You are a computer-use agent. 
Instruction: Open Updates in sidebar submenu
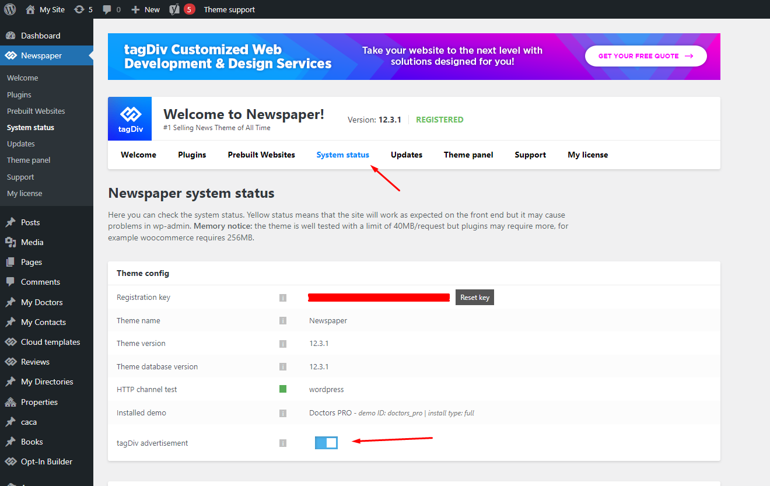(x=21, y=144)
